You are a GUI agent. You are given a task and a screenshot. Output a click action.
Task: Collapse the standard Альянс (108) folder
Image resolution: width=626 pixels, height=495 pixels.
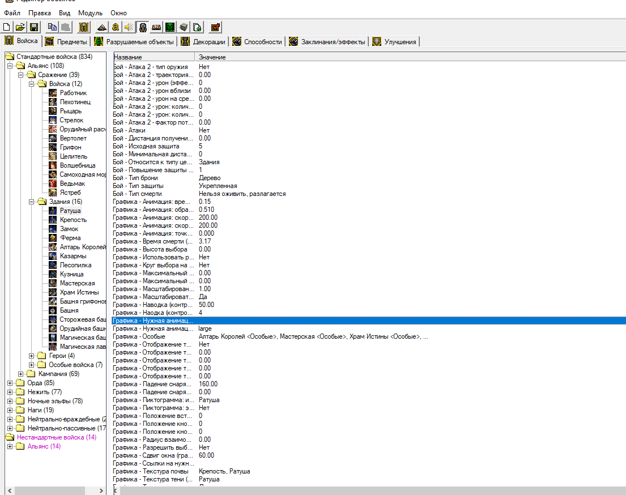pos(10,66)
